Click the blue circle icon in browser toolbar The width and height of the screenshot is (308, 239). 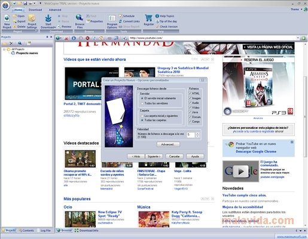pyautogui.click(x=74, y=38)
